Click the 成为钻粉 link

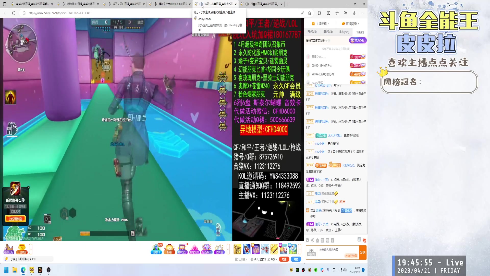tap(358, 40)
